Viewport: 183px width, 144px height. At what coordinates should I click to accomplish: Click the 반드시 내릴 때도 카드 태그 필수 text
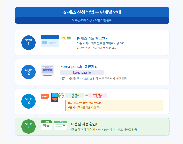pos(84,107)
